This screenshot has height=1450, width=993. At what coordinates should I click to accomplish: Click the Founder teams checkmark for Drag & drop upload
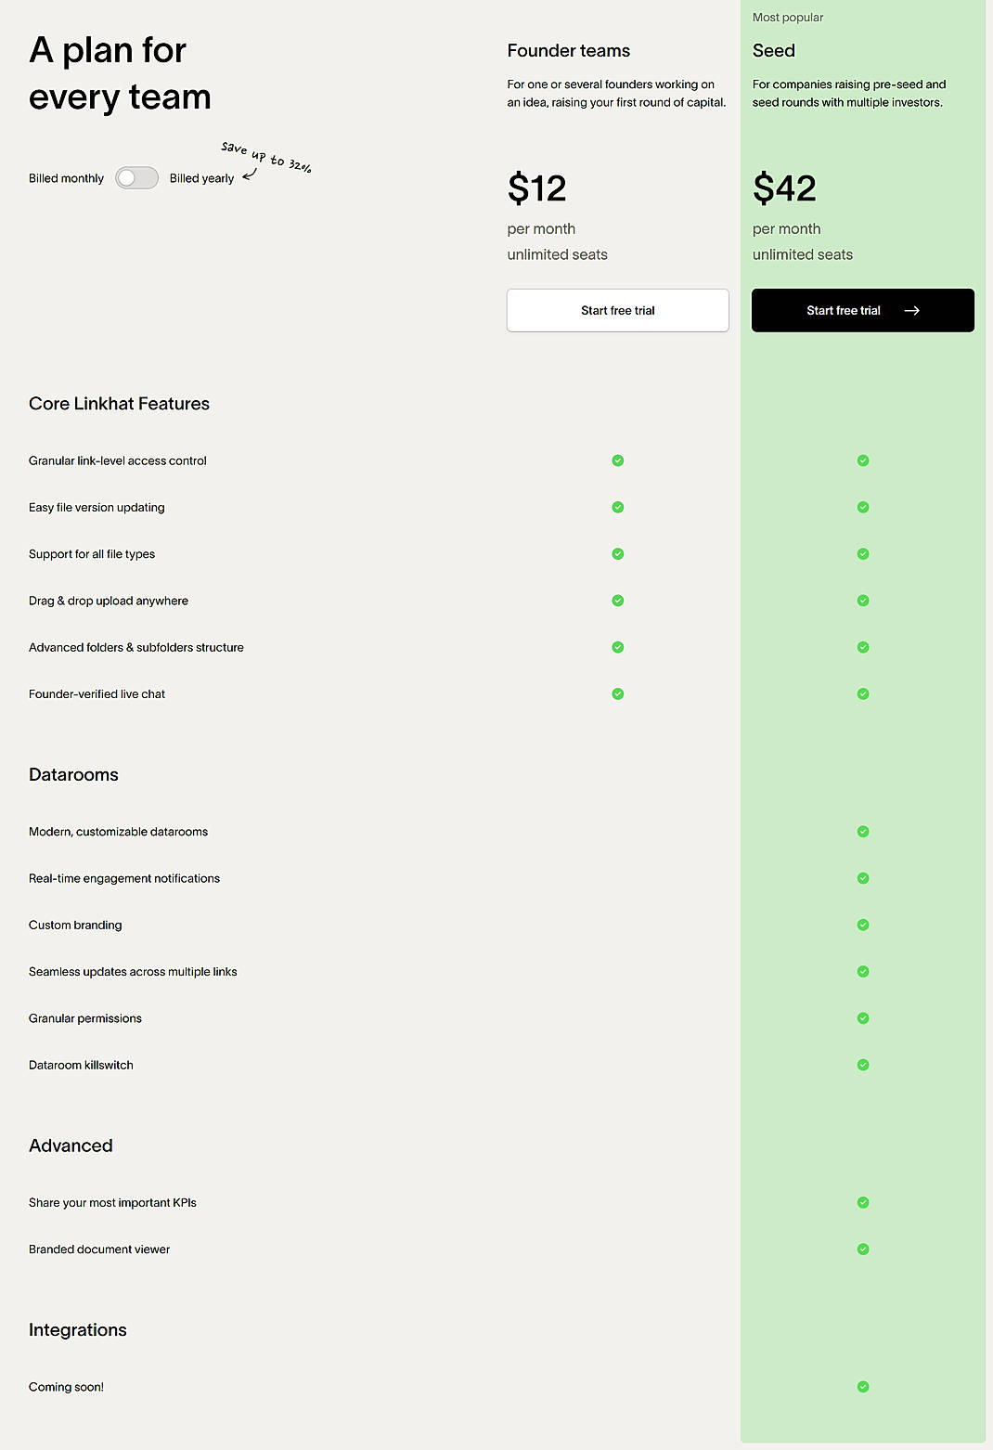pos(617,601)
